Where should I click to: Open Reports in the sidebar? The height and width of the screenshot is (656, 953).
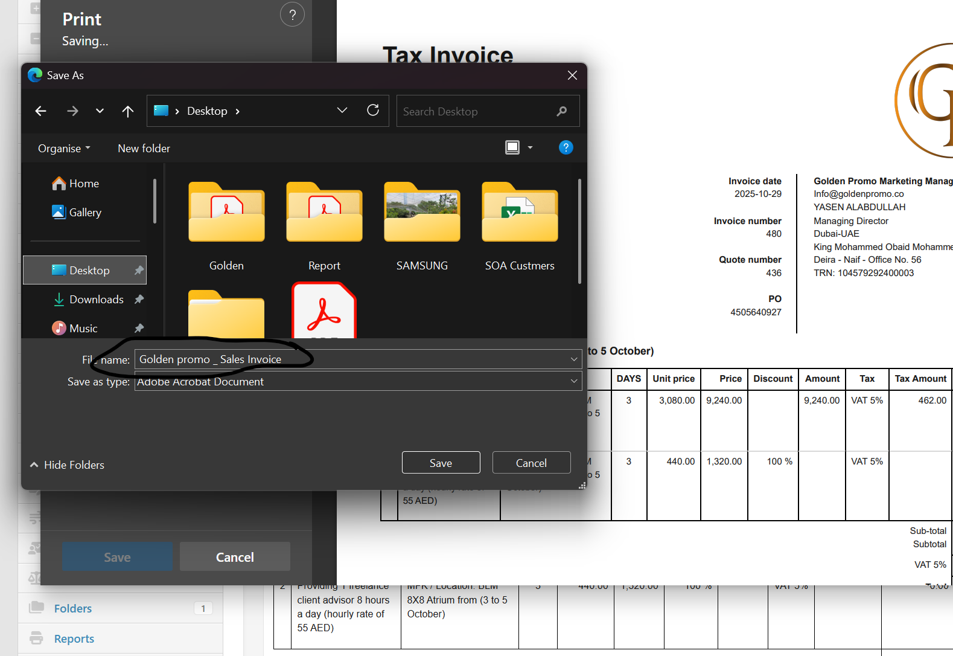point(74,638)
